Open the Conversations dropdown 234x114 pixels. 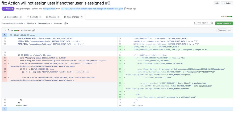pos(45,23)
